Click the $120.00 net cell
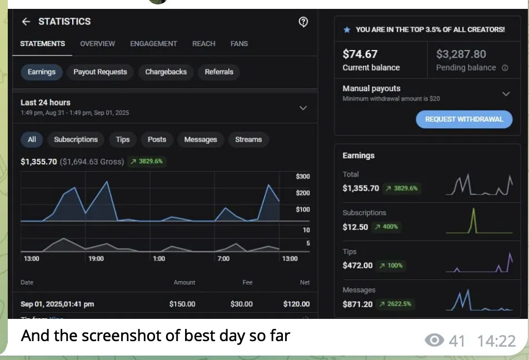Viewport: 529px width, 360px height. pyautogui.click(x=297, y=304)
